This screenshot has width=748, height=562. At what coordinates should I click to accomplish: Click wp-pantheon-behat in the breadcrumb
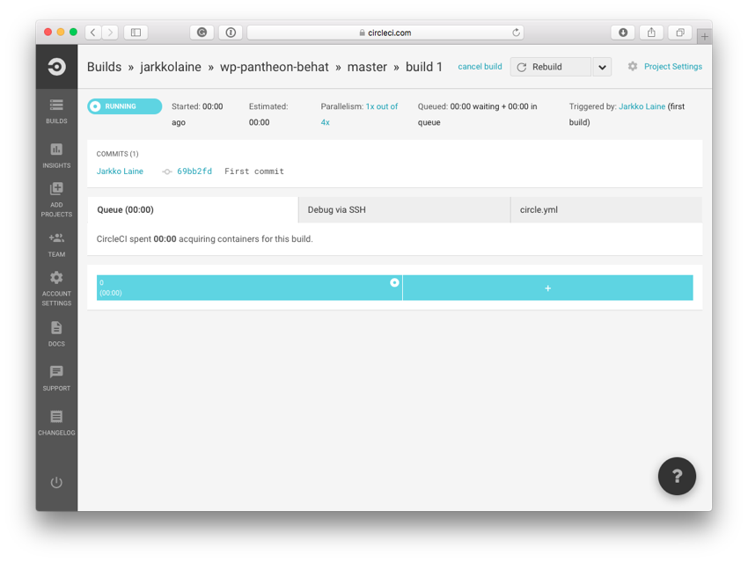[x=275, y=67]
